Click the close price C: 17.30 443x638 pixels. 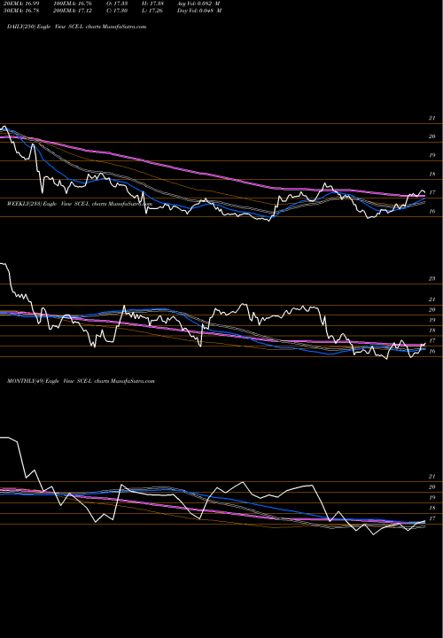tap(117, 11)
